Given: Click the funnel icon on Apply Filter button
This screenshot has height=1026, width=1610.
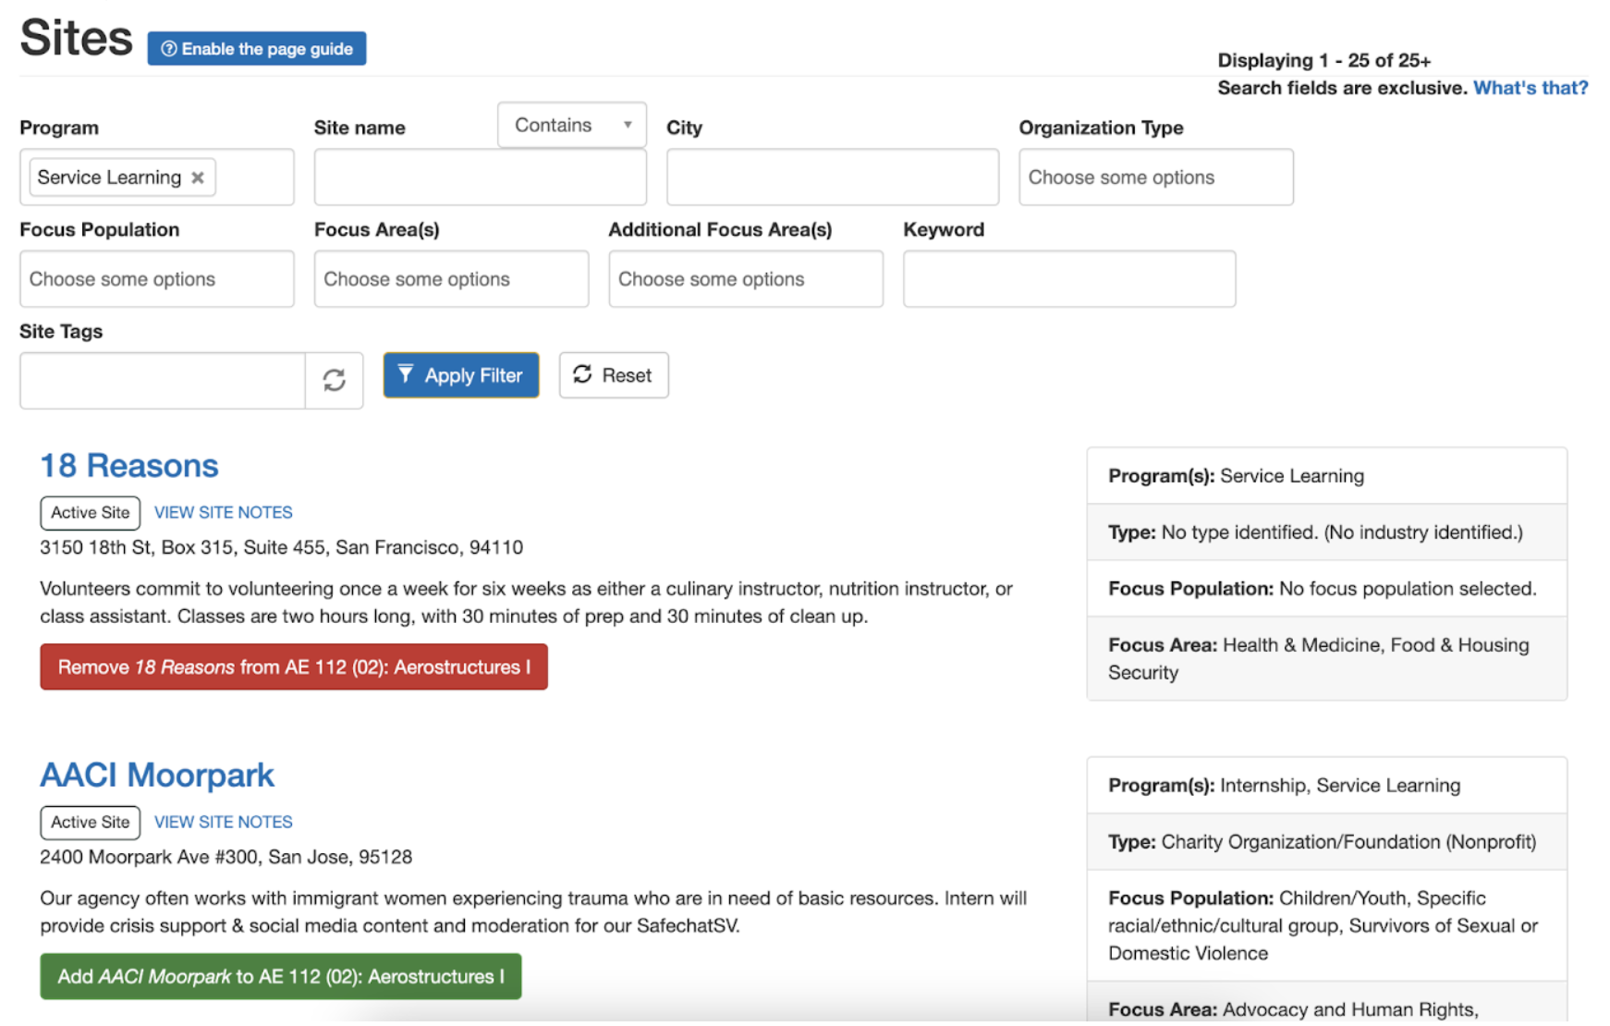Looking at the screenshot, I should click(x=407, y=374).
